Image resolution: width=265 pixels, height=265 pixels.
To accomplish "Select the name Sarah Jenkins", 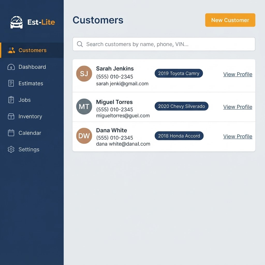I will coord(115,69).
